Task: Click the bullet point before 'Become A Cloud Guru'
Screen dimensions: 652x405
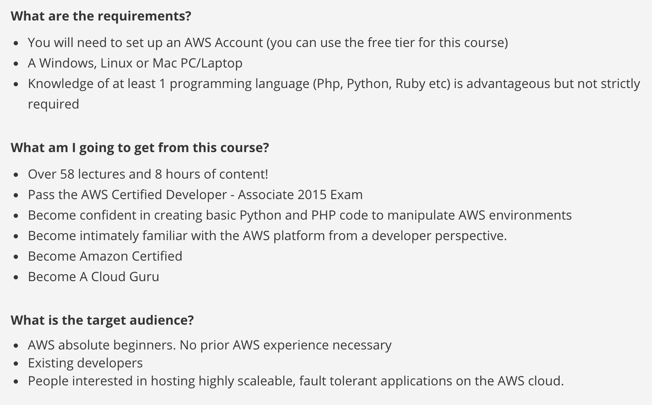Action: 16,278
